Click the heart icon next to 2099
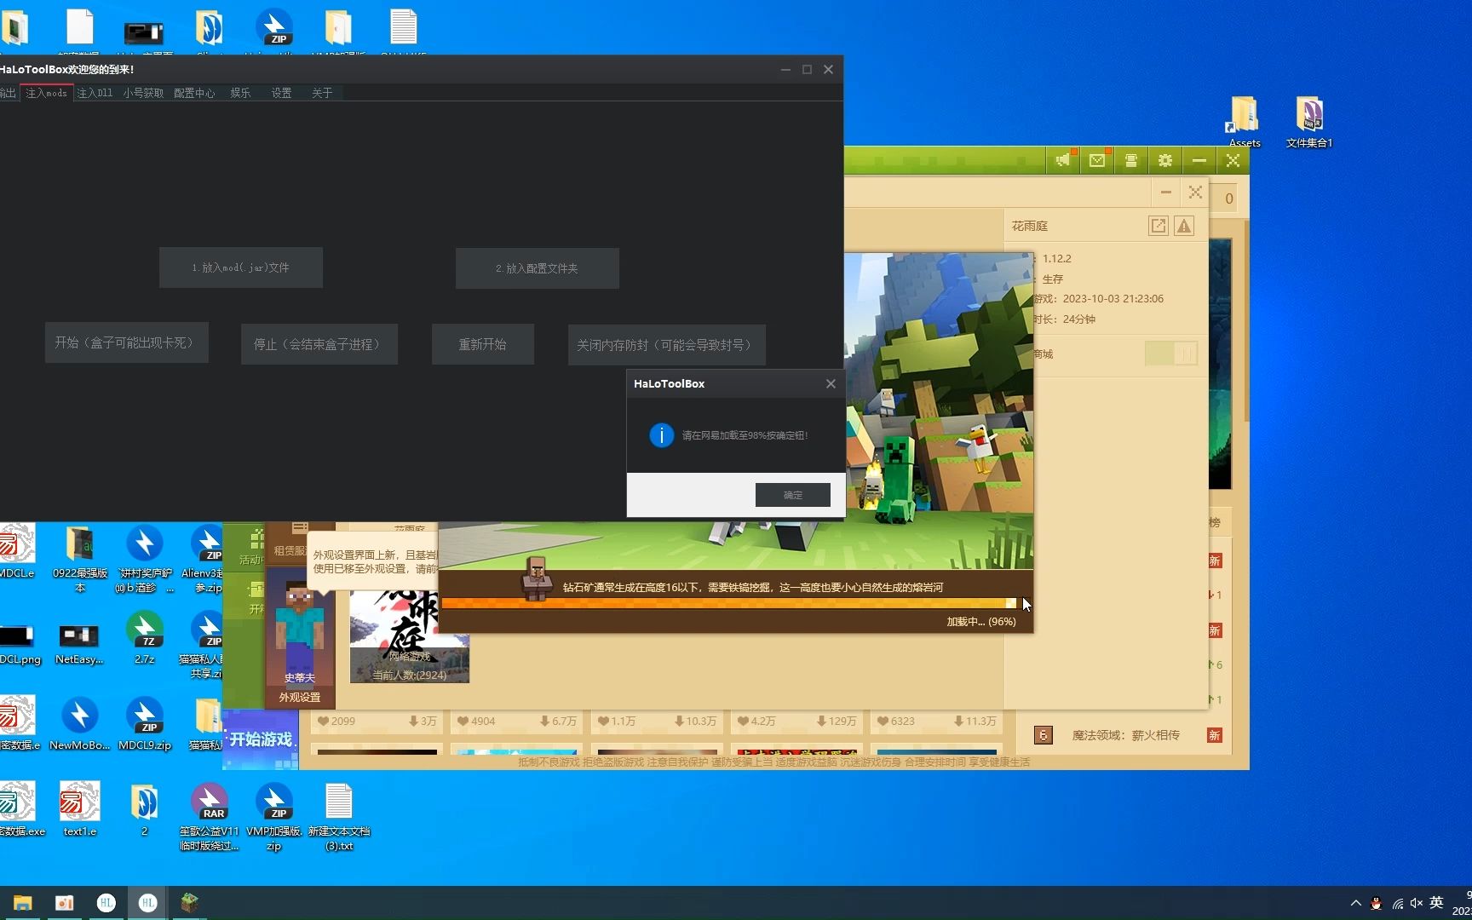Image resolution: width=1472 pixels, height=920 pixels. [324, 721]
